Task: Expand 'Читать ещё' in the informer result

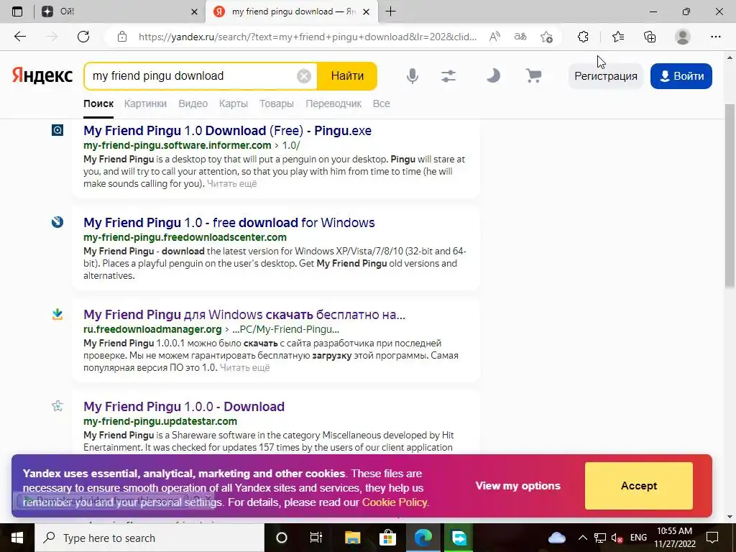Action: (232, 184)
